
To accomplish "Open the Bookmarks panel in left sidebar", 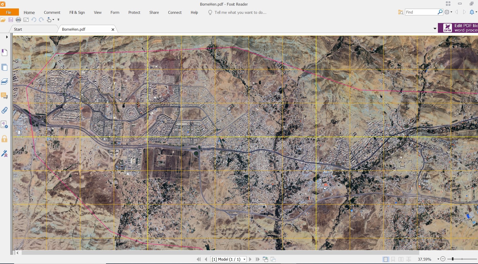I will [4, 52].
